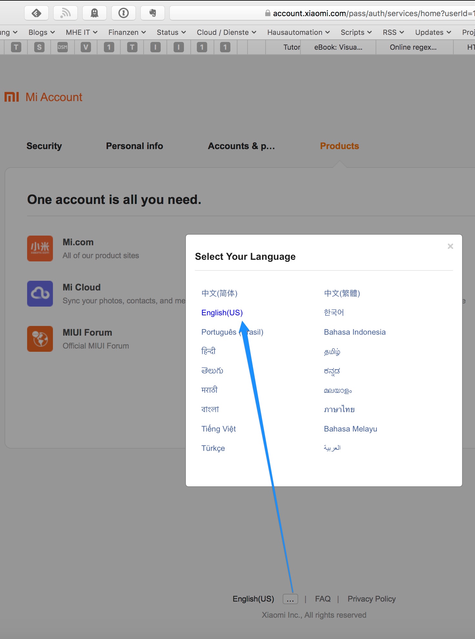Expand the Blogs bookmarks folder
Screen dimensions: 475x639
click(x=42, y=32)
